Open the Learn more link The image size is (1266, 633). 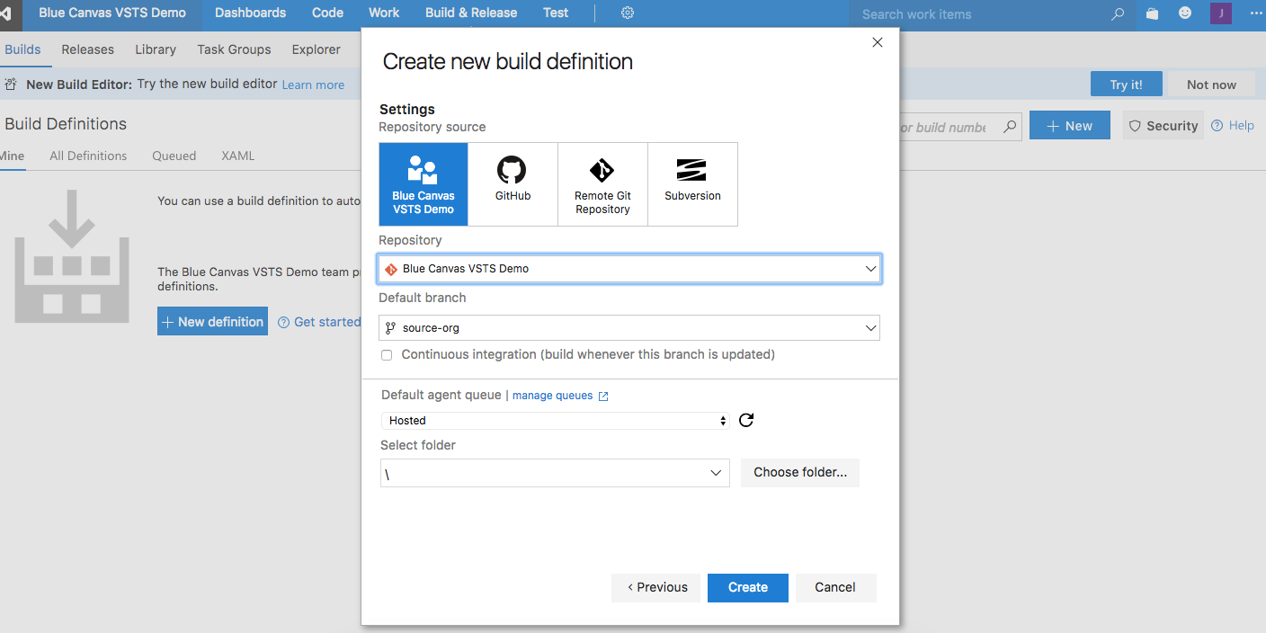pyautogui.click(x=313, y=85)
